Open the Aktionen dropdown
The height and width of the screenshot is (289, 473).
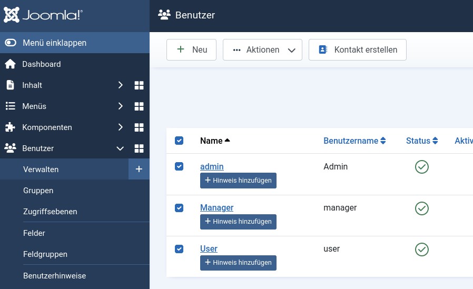click(x=262, y=50)
